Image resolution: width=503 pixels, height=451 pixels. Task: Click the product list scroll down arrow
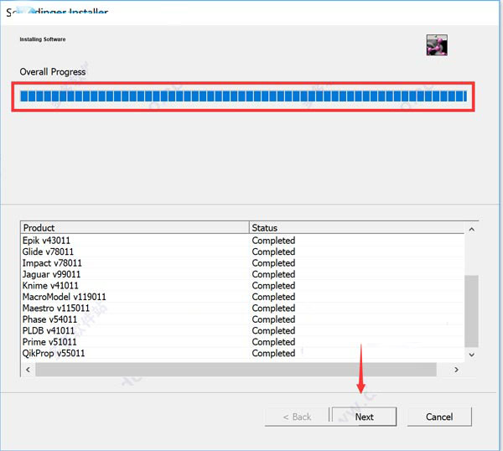[471, 355]
